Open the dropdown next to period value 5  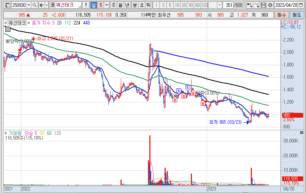pos(107,5)
